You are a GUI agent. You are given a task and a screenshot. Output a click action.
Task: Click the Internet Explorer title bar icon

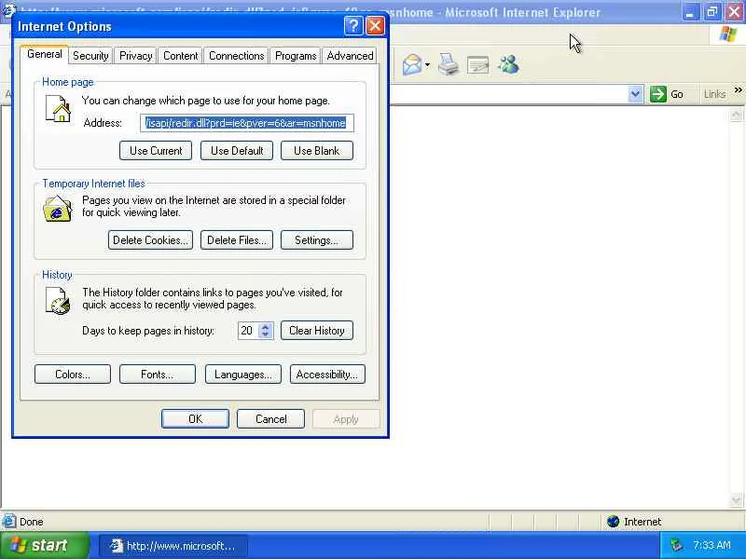pos(8,9)
